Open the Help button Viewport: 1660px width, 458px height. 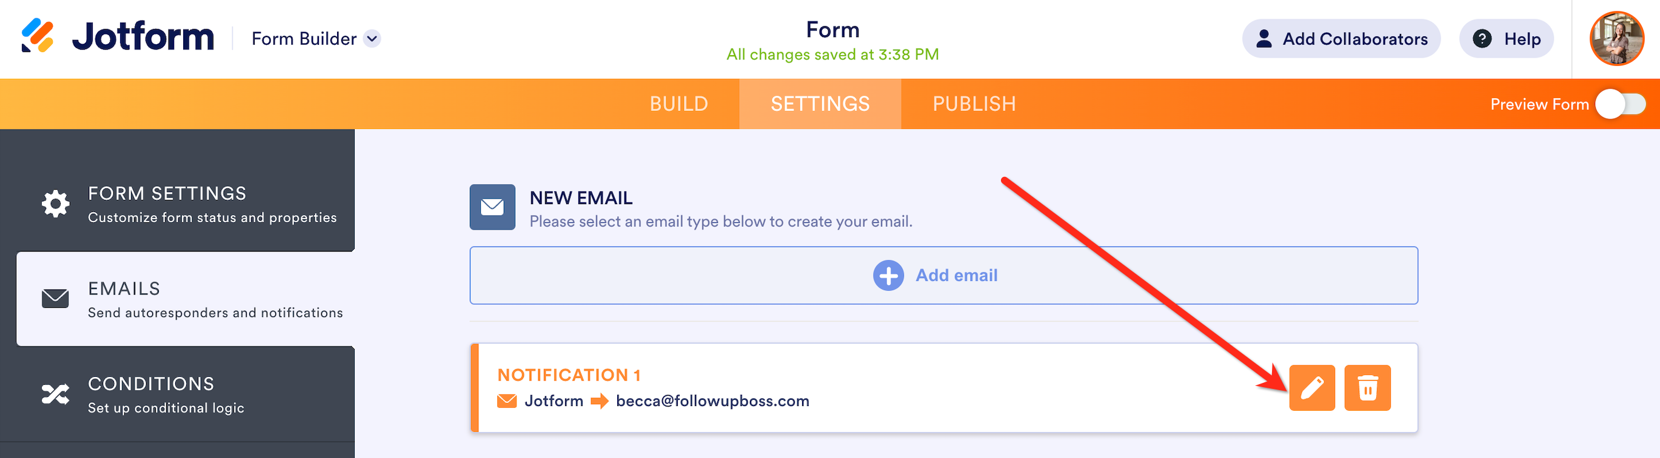1506,39
